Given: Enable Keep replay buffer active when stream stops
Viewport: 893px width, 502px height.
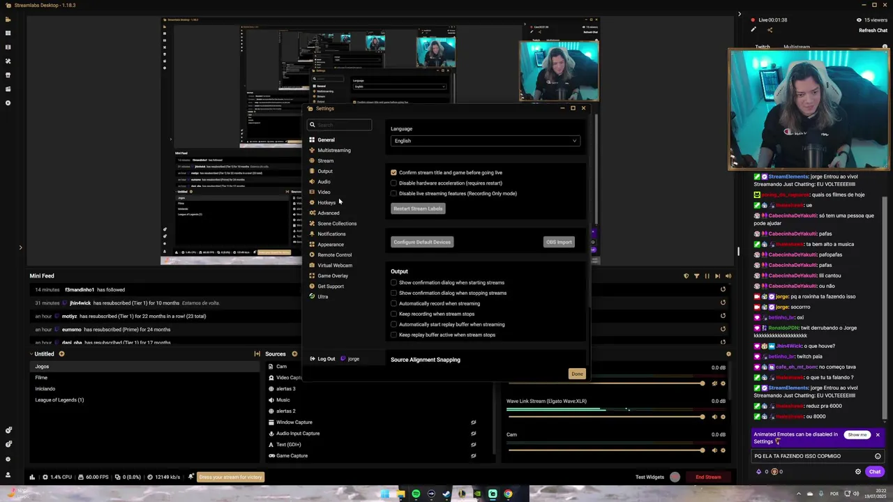Looking at the screenshot, I should pos(393,335).
